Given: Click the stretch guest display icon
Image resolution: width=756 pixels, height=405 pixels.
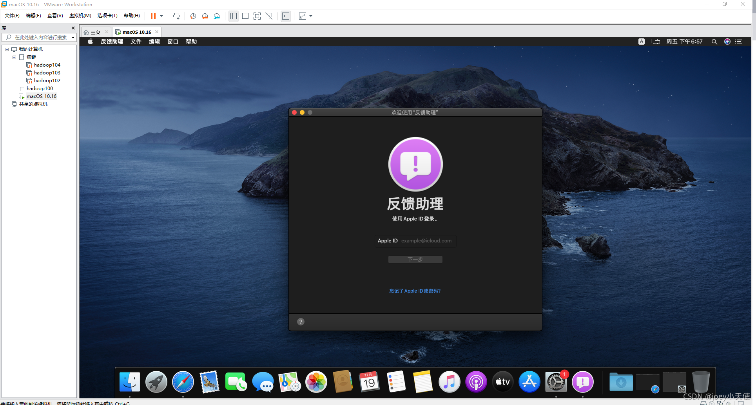Looking at the screenshot, I should tap(303, 16).
